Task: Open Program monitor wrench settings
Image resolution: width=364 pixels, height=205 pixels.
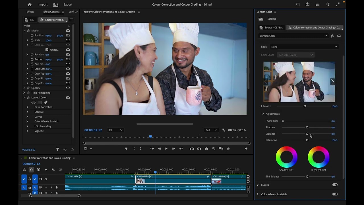Action: (224, 130)
